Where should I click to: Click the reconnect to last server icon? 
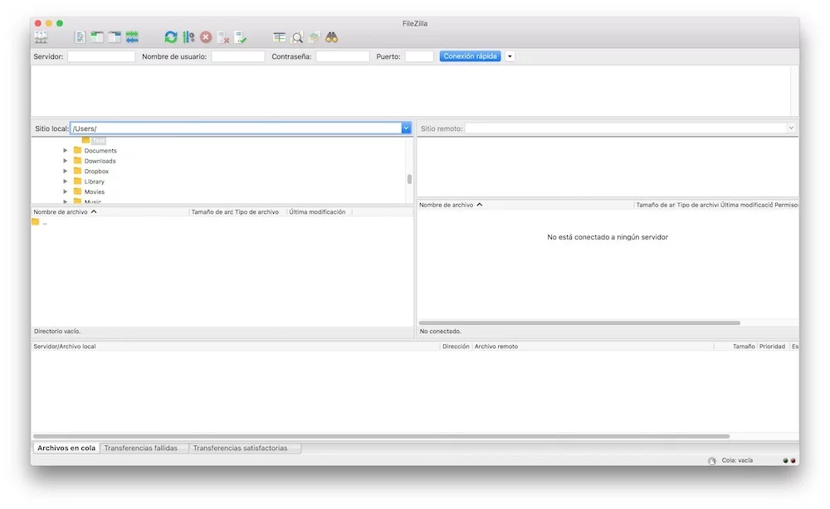coord(241,37)
